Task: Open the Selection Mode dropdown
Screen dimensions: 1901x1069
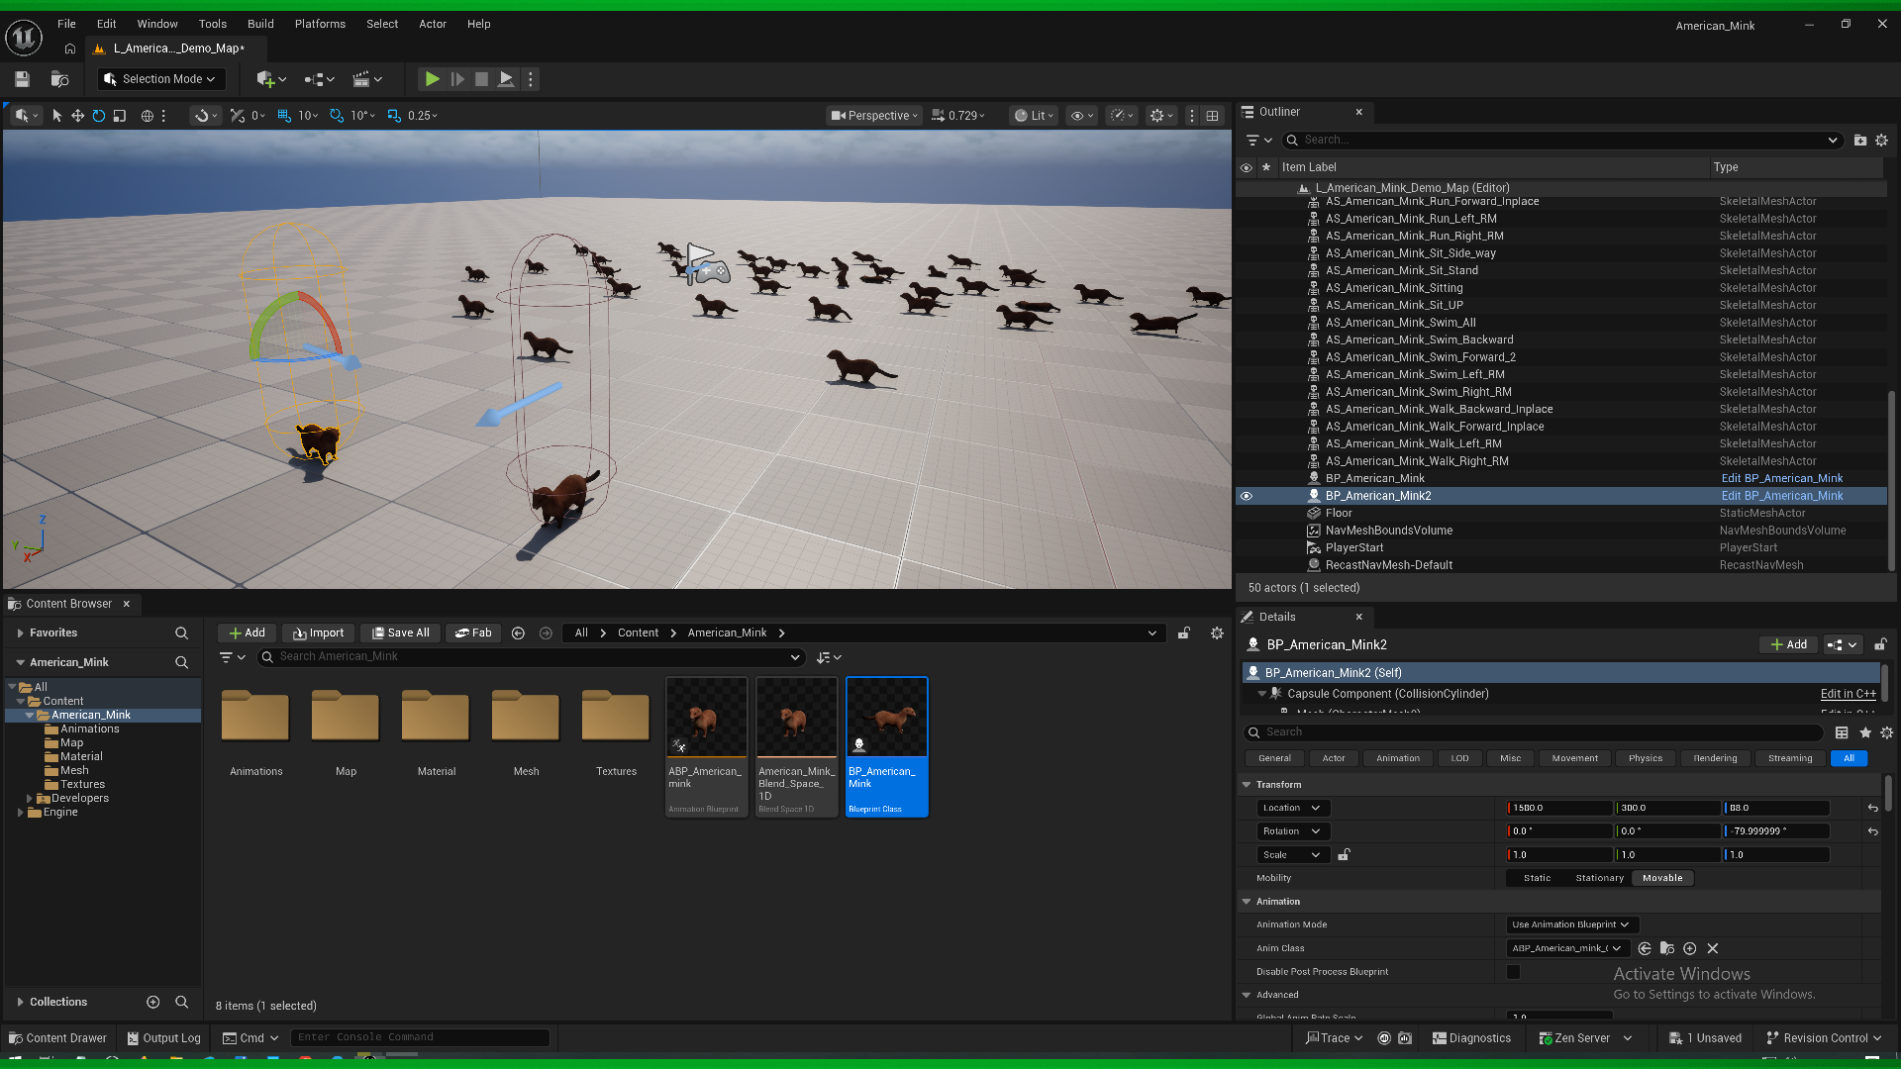Action: (160, 79)
